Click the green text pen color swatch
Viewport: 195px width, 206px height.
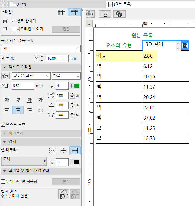point(75,86)
